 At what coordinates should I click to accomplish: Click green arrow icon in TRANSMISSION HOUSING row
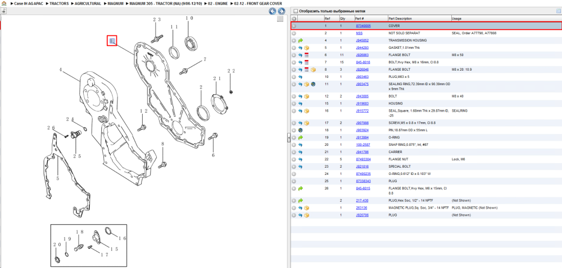tap(300, 40)
